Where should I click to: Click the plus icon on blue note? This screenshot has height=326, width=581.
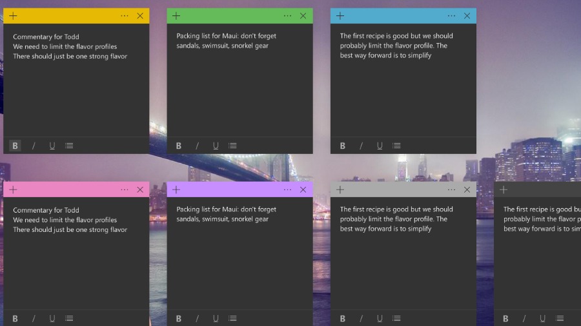340,16
